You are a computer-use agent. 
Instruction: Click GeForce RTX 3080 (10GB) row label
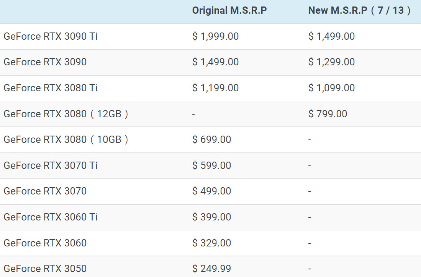[x=66, y=139]
